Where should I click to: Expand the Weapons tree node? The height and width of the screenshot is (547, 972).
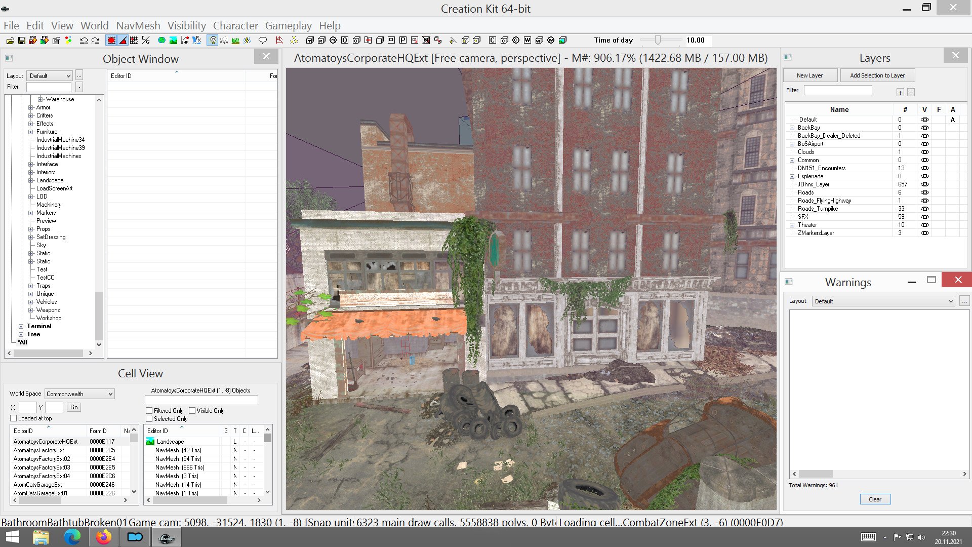coord(31,310)
